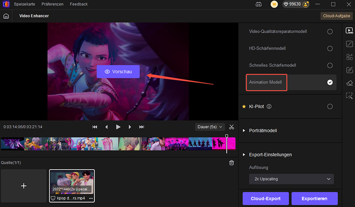This screenshot has width=355, height=207.
Task: Add a new source with plus tile
Action: 24,186
